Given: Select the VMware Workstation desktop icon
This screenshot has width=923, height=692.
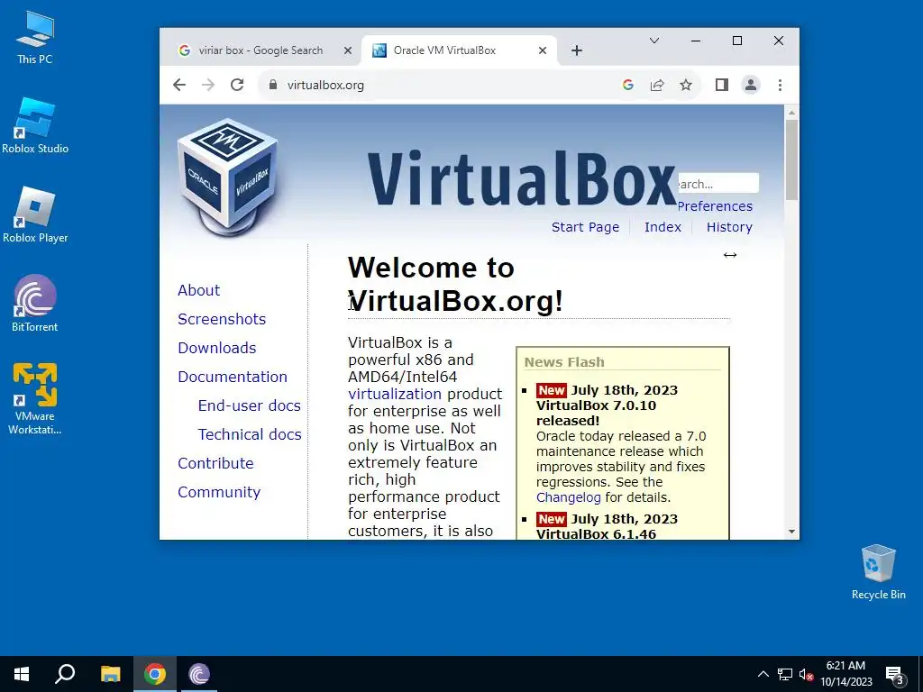Looking at the screenshot, I should pyautogui.click(x=35, y=399).
